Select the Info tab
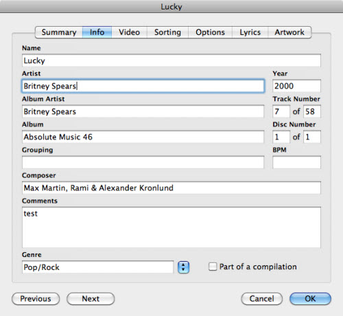Screen dimensions: 343x316 pyautogui.click(x=97, y=32)
